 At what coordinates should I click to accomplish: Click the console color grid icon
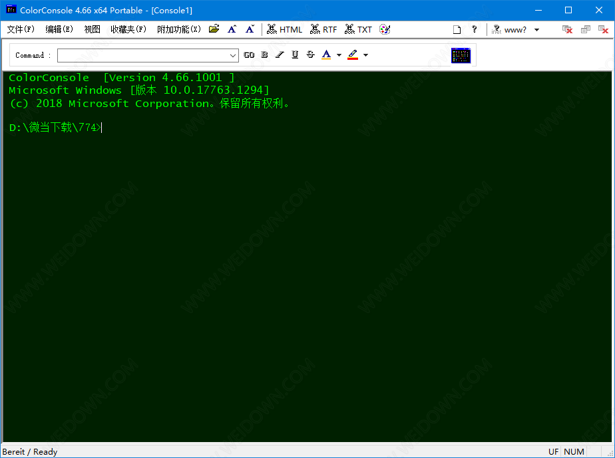[461, 55]
